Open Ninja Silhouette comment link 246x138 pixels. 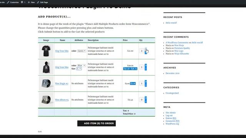[181, 54]
